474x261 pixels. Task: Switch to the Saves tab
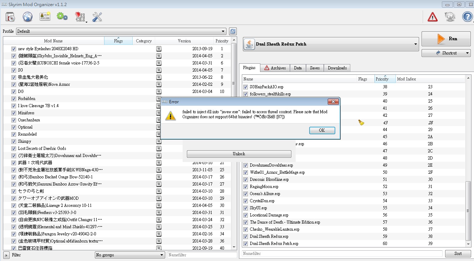coord(315,68)
